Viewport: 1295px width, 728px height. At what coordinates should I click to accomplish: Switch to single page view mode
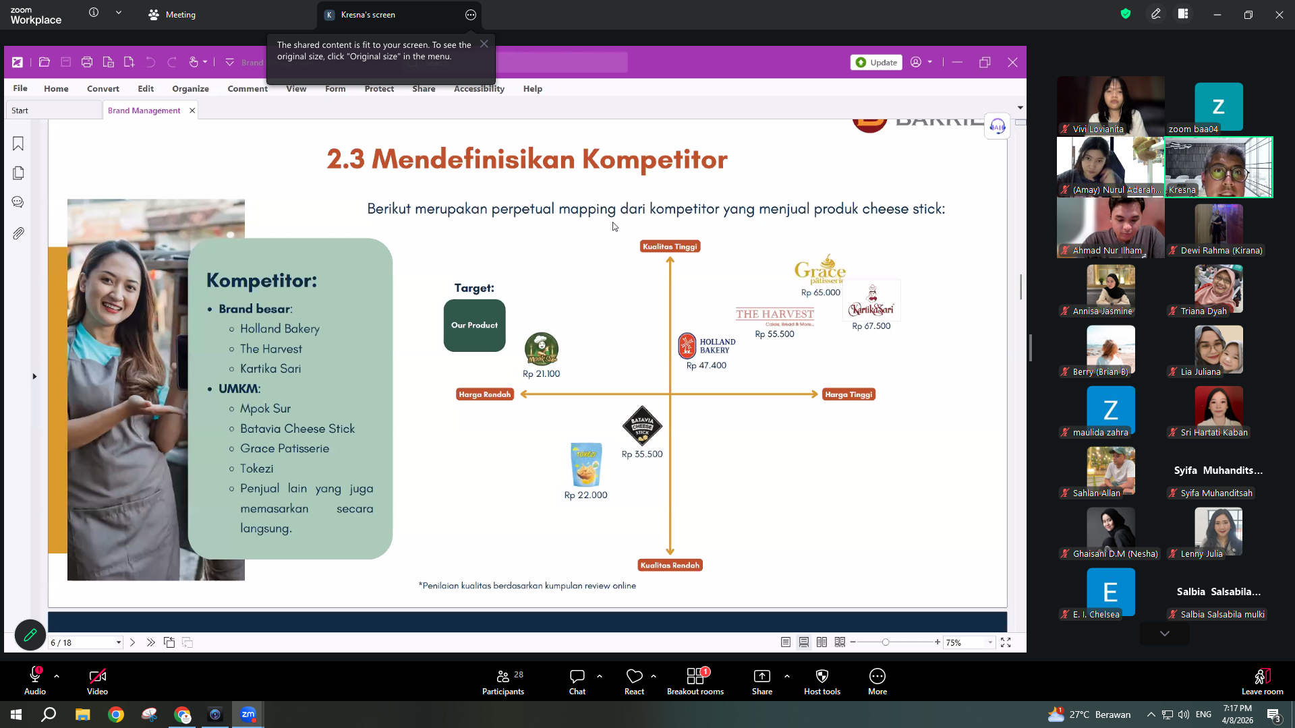(786, 642)
